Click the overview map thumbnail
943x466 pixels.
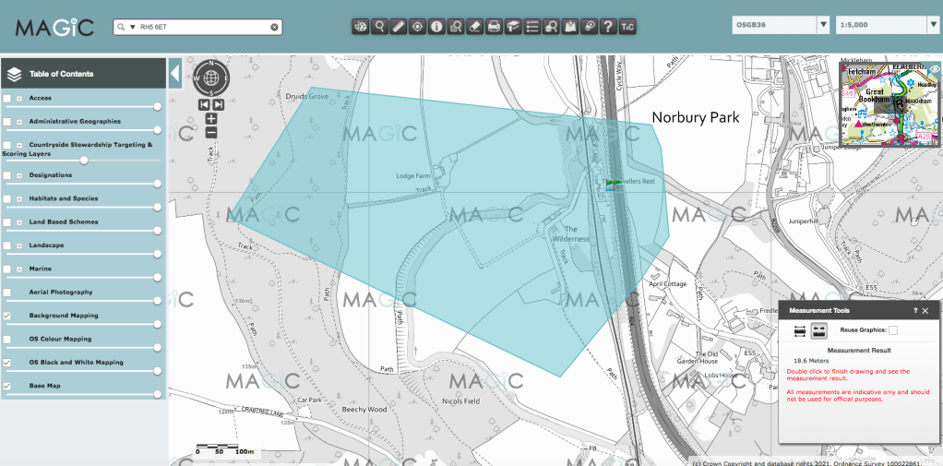884,103
